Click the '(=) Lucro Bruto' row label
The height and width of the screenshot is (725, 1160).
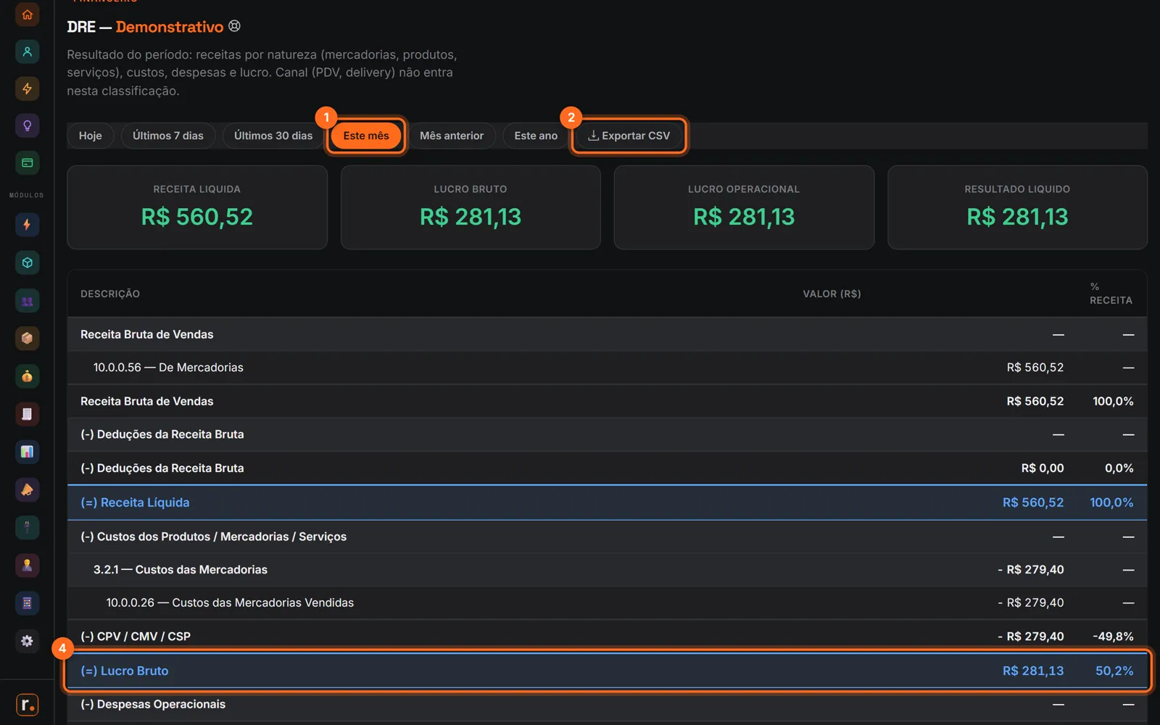point(125,671)
